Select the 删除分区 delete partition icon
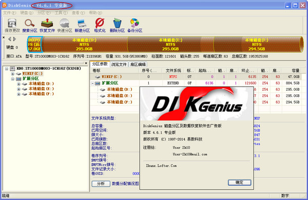 [x=117, y=26]
